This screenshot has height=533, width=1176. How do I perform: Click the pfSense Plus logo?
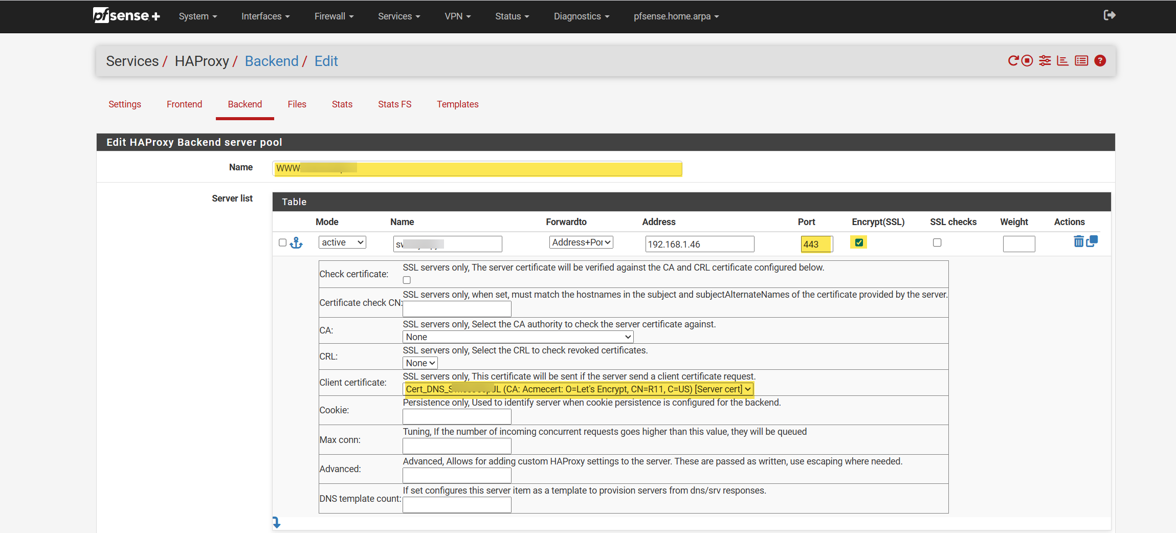[126, 16]
